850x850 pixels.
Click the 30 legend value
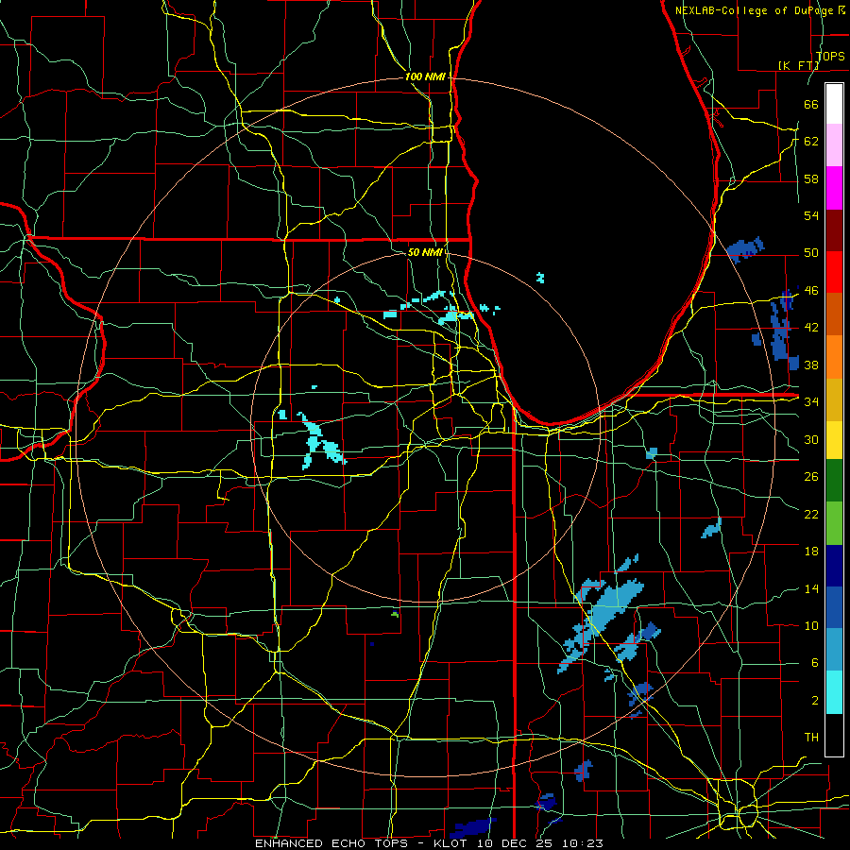pyautogui.click(x=811, y=439)
